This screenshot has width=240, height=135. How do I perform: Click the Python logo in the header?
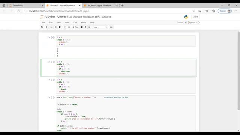(186, 17)
